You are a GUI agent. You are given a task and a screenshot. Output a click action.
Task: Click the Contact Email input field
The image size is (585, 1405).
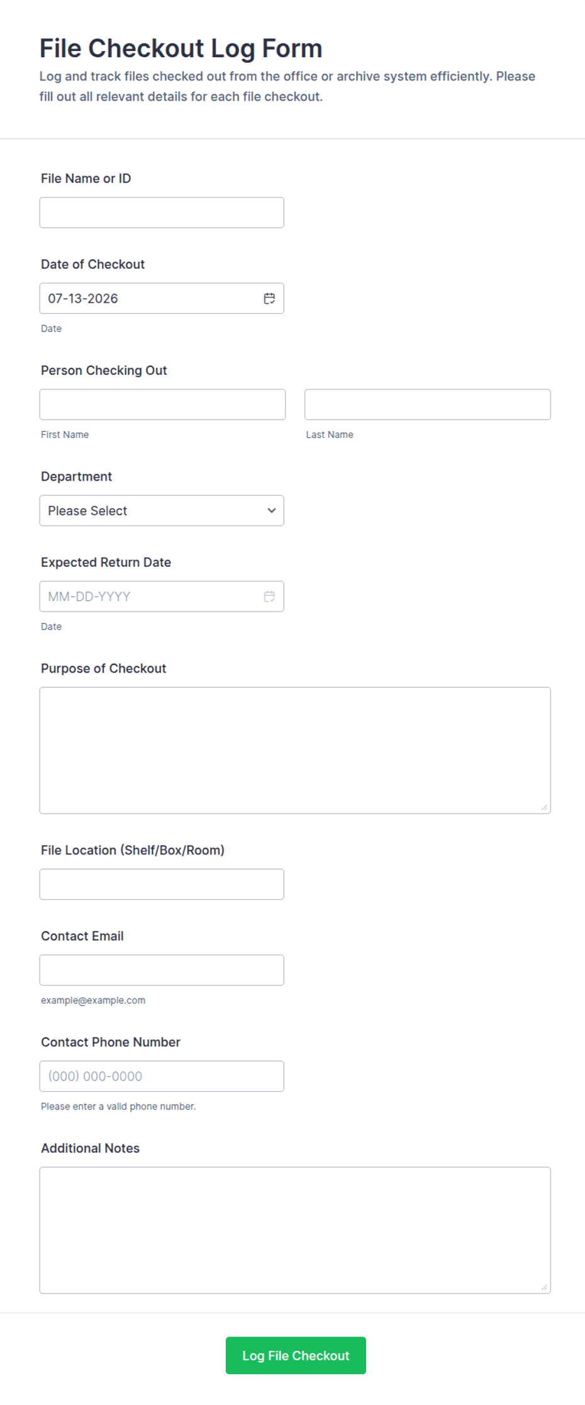162,970
